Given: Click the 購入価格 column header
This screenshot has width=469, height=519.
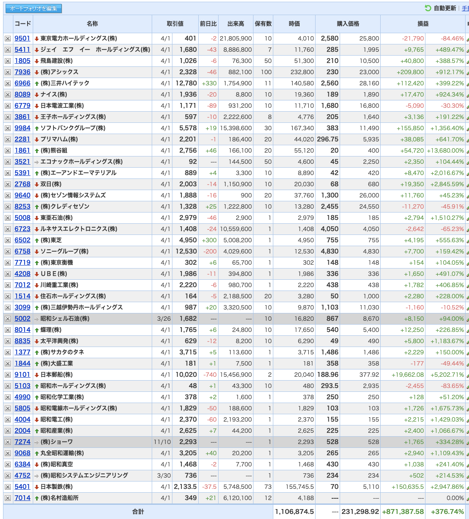Looking at the screenshot, I should pyautogui.click(x=348, y=24).
